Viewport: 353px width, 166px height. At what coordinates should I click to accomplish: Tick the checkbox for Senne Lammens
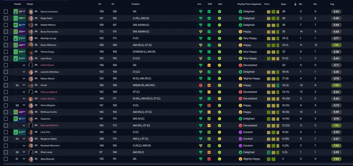[x=6, y=12]
